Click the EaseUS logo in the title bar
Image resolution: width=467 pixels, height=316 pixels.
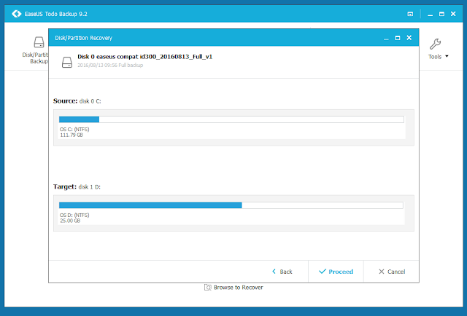[16, 14]
